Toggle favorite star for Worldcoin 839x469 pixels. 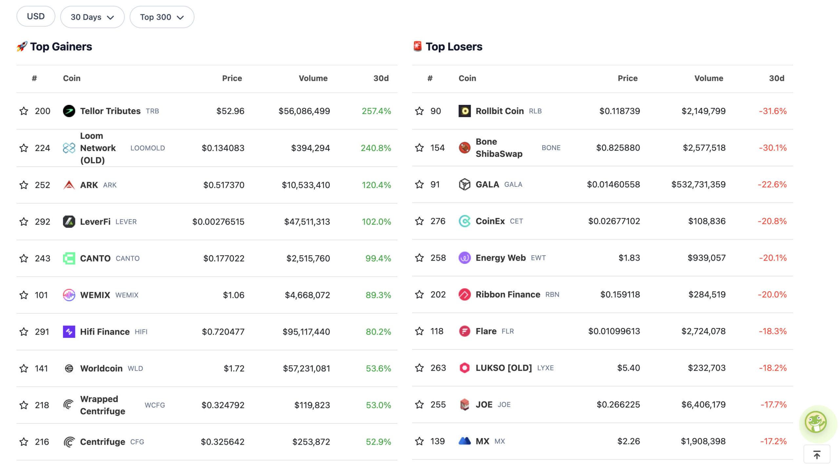pyautogui.click(x=24, y=369)
